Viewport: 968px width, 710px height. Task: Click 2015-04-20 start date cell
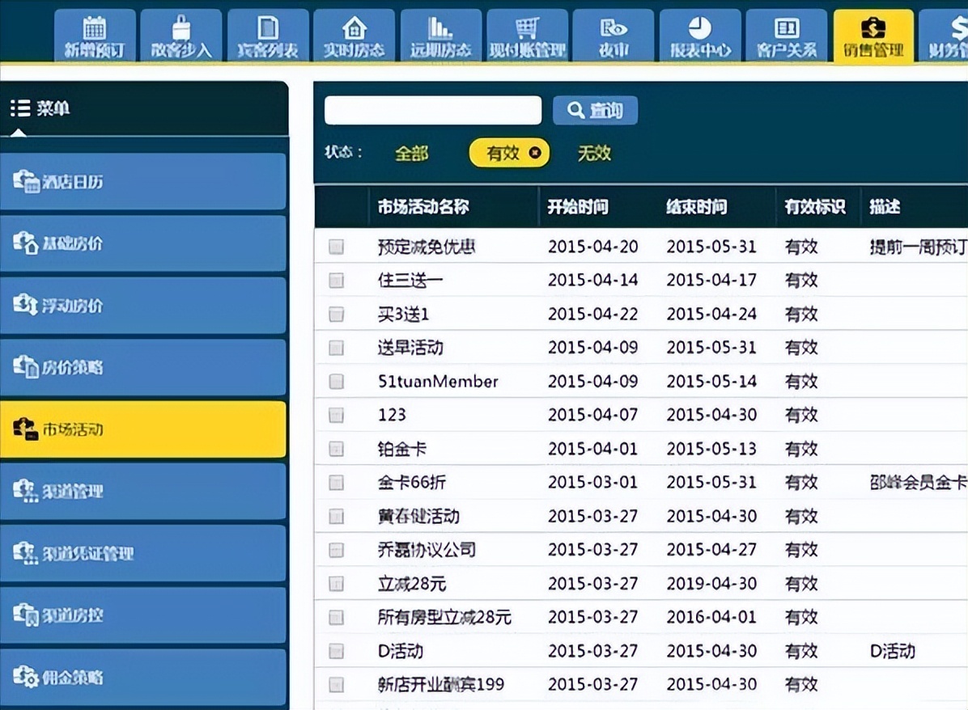point(592,247)
